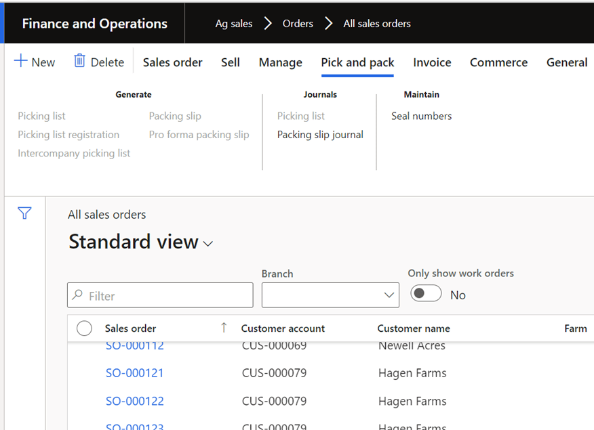The width and height of the screenshot is (594, 430).
Task: Toggle Only show work orders switch
Action: pyautogui.click(x=426, y=293)
